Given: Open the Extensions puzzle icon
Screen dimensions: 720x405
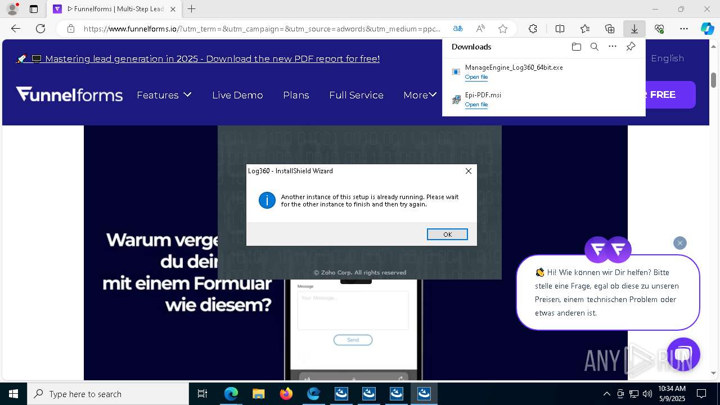Looking at the screenshot, I should tap(533, 29).
